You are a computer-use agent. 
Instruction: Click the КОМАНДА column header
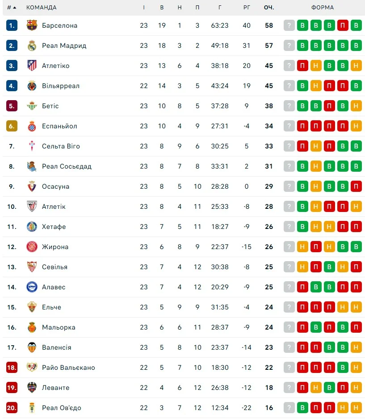42,8
